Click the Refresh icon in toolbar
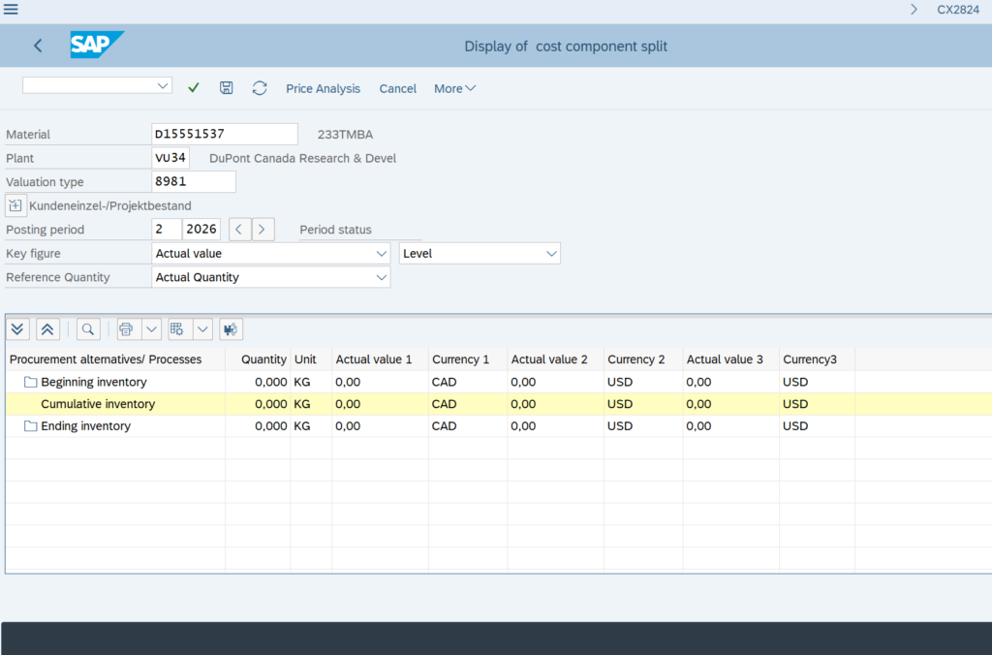Image resolution: width=992 pixels, height=655 pixels. coord(260,88)
